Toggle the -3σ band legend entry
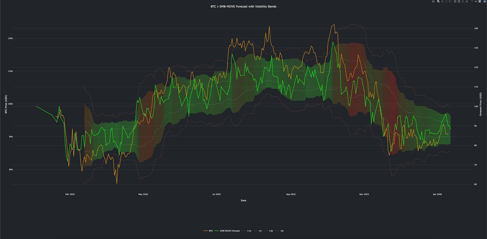 coord(279,231)
